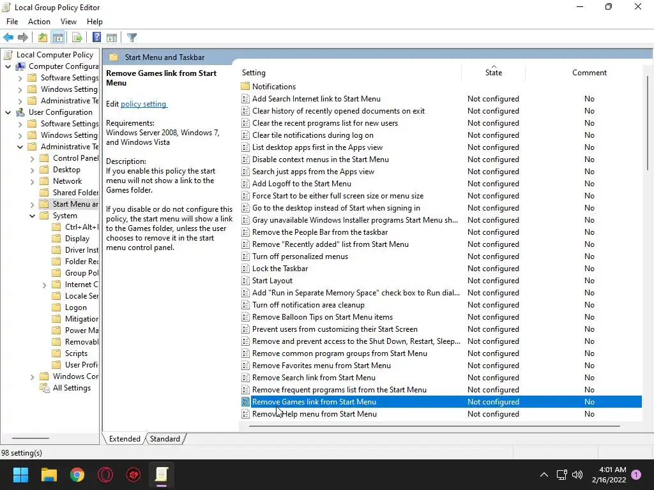Expand Software Settings under Computer Configuration
The width and height of the screenshot is (654, 490).
click(20, 78)
